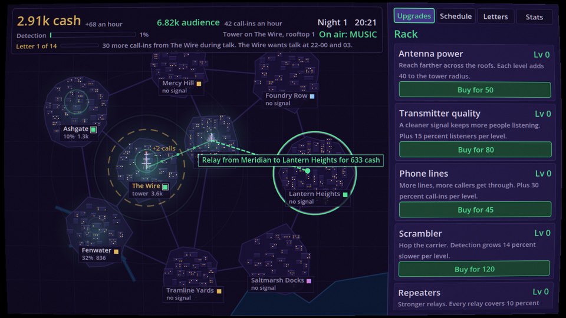Open the Letters tab
This screenshot has width=566, height=318.
(x=495, y=16)
